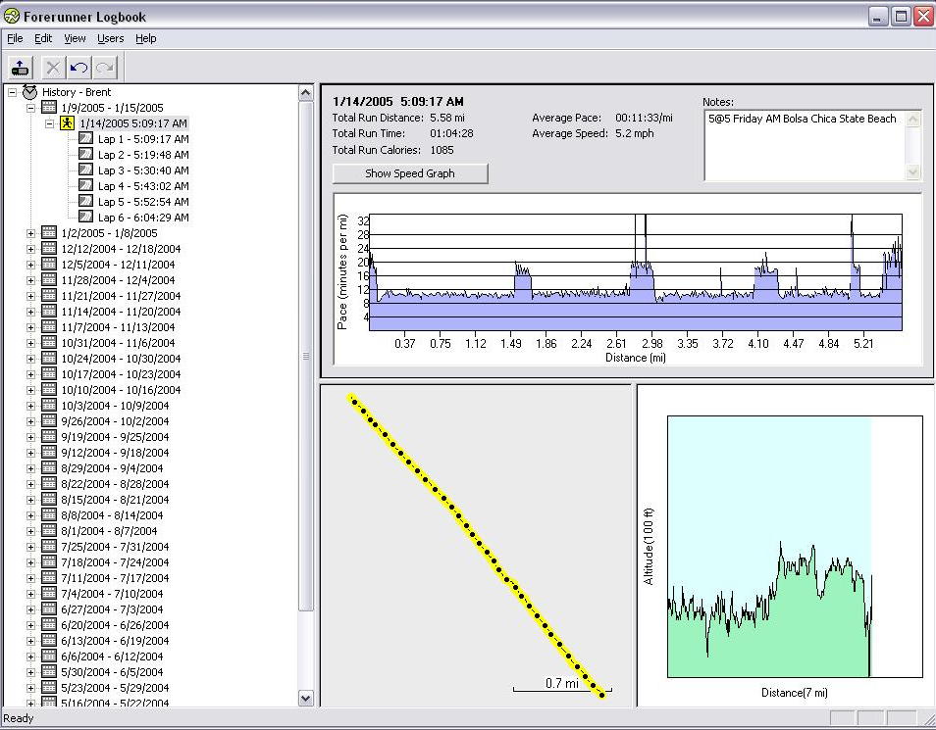Click history tree scrollbar down arrow
The height and width of the screenshot is (730, 936).
(x=306, y=698)
